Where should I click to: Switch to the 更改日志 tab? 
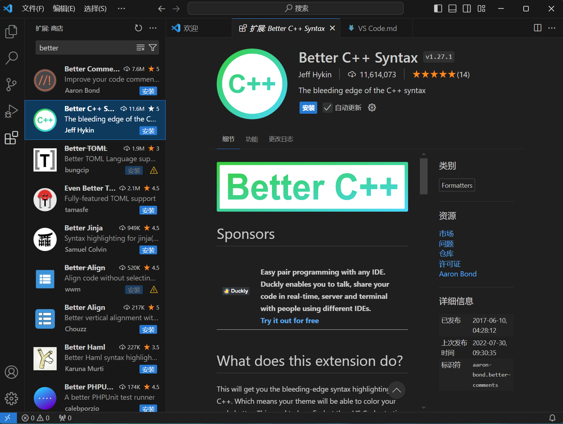281,139
